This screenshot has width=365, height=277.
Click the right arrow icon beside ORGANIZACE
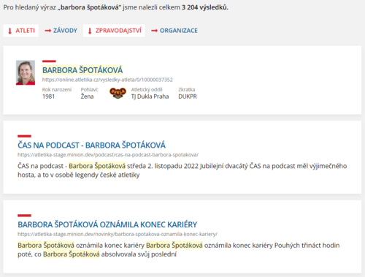pos(154,31)
